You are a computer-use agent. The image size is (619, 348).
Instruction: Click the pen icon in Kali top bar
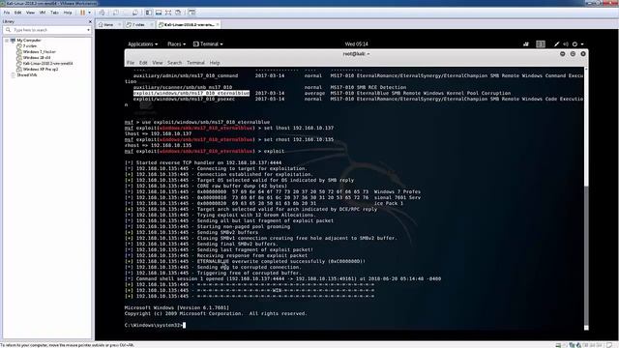(556, 44)
